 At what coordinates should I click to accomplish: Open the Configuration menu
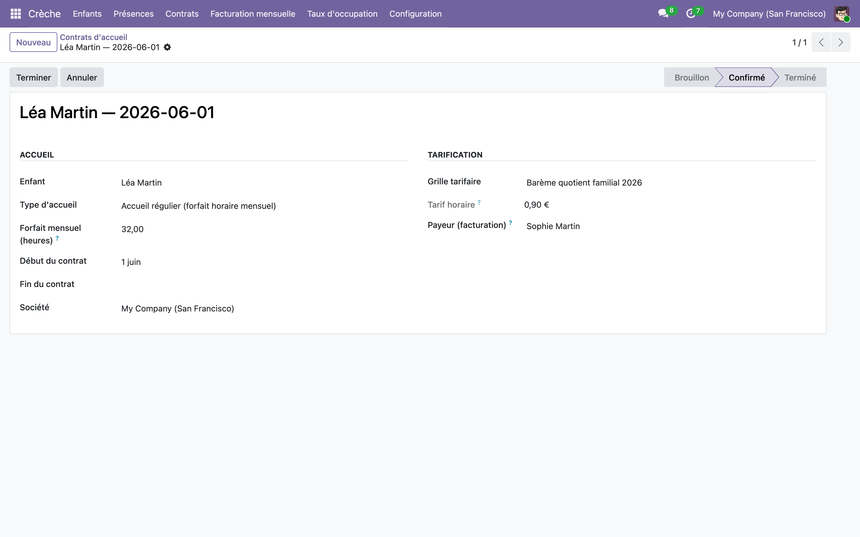coord(415,13)
